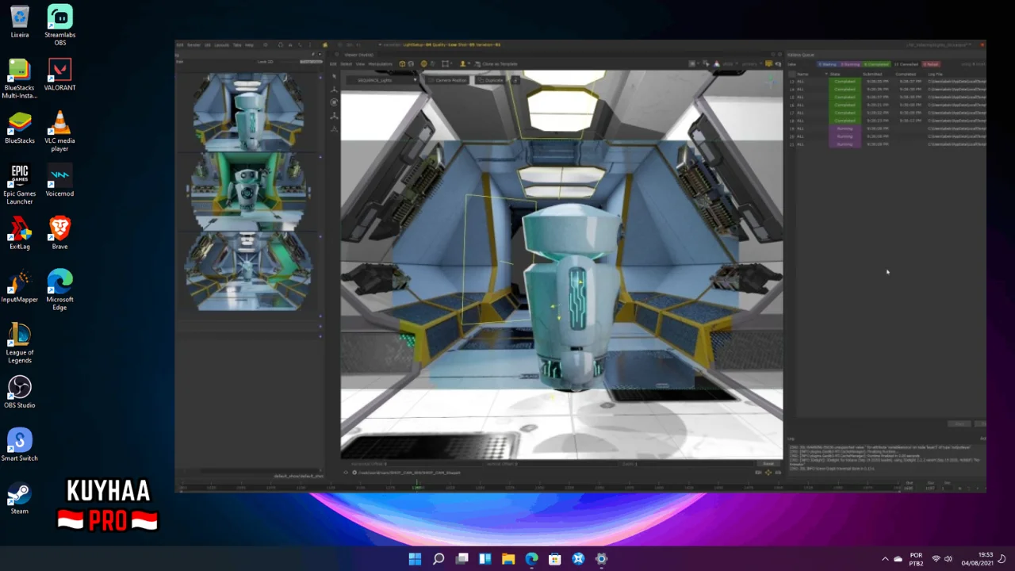The image size is (1015, 571).
Task: Click the RGB color channels icon
Action: tap(716, 63)
